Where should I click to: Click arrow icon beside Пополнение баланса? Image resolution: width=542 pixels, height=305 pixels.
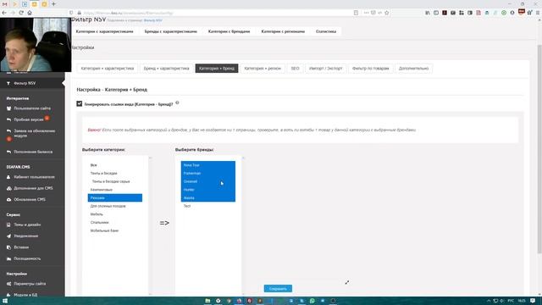(8, 152)
